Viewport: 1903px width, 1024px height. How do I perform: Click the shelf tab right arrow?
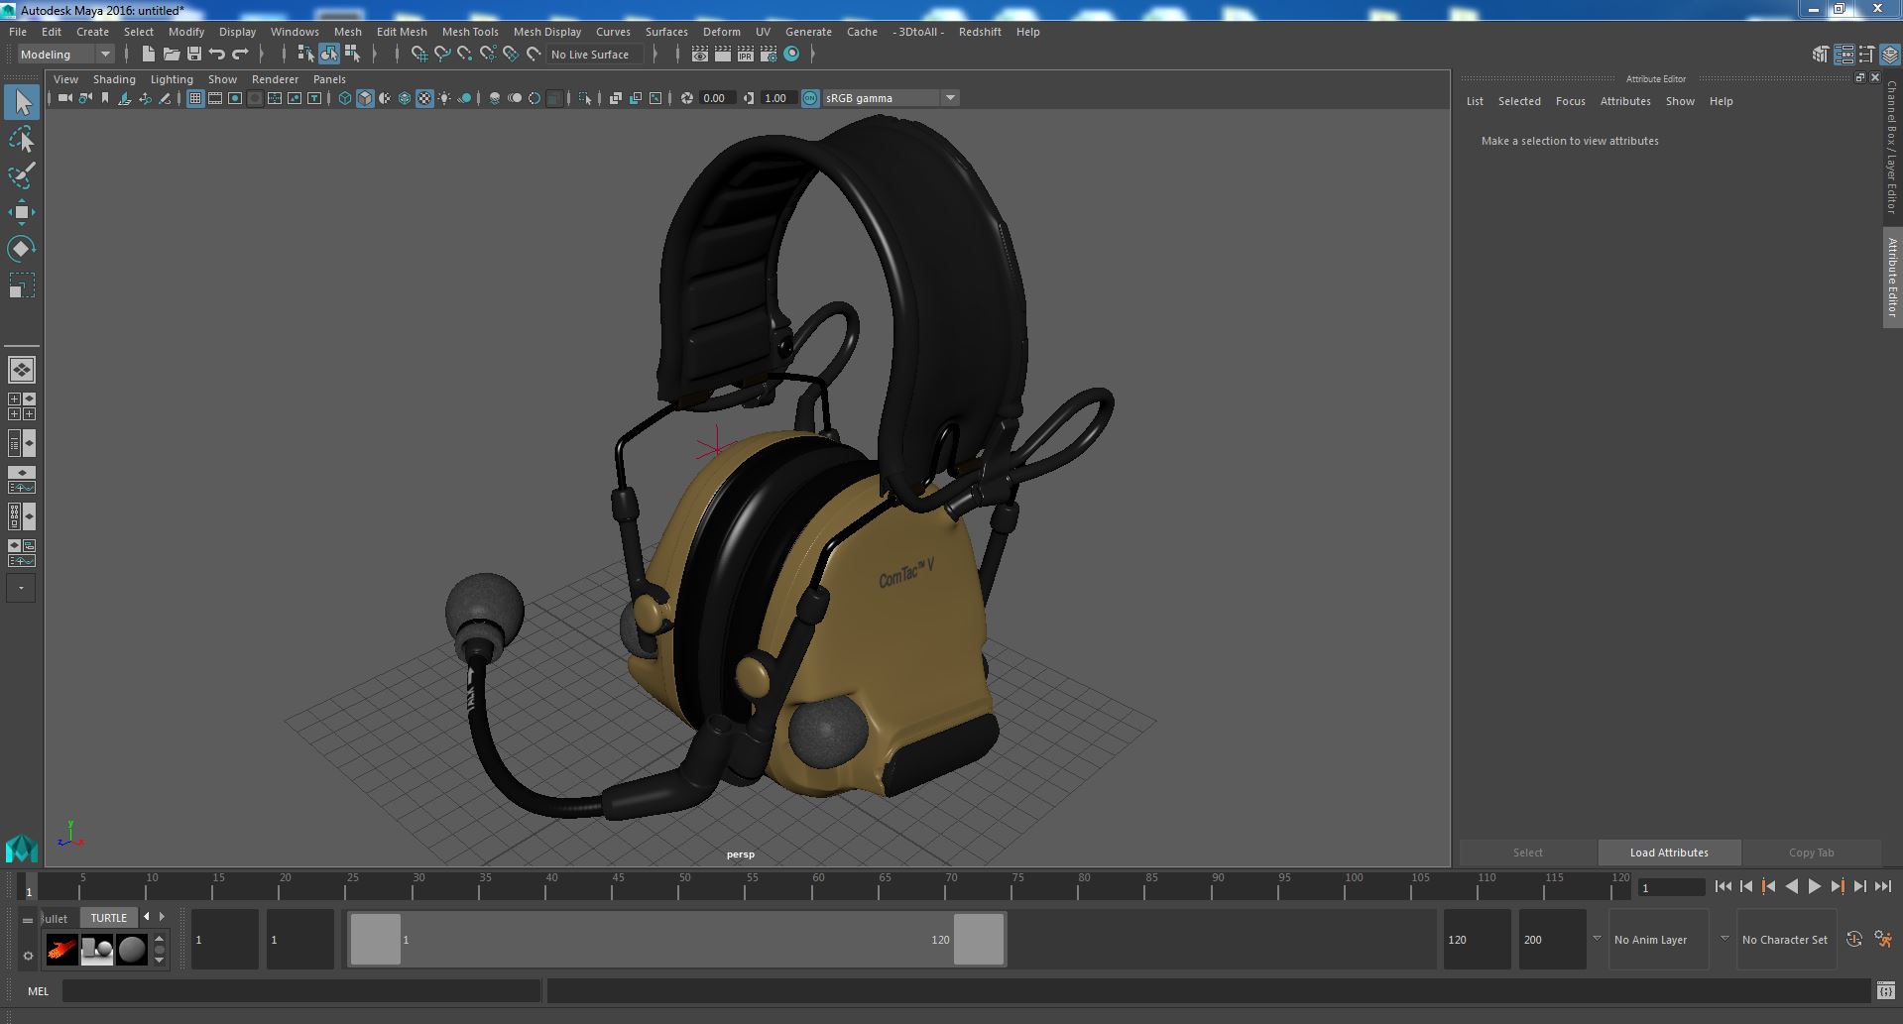tap(162, 917)
